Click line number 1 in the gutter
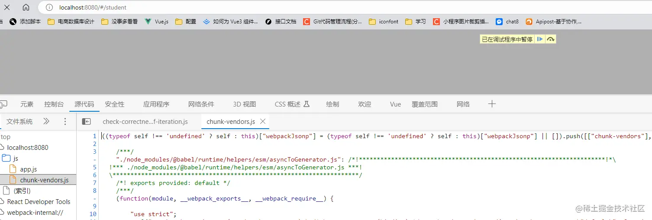This screenshot has width=652, height=220. [94, 136]
